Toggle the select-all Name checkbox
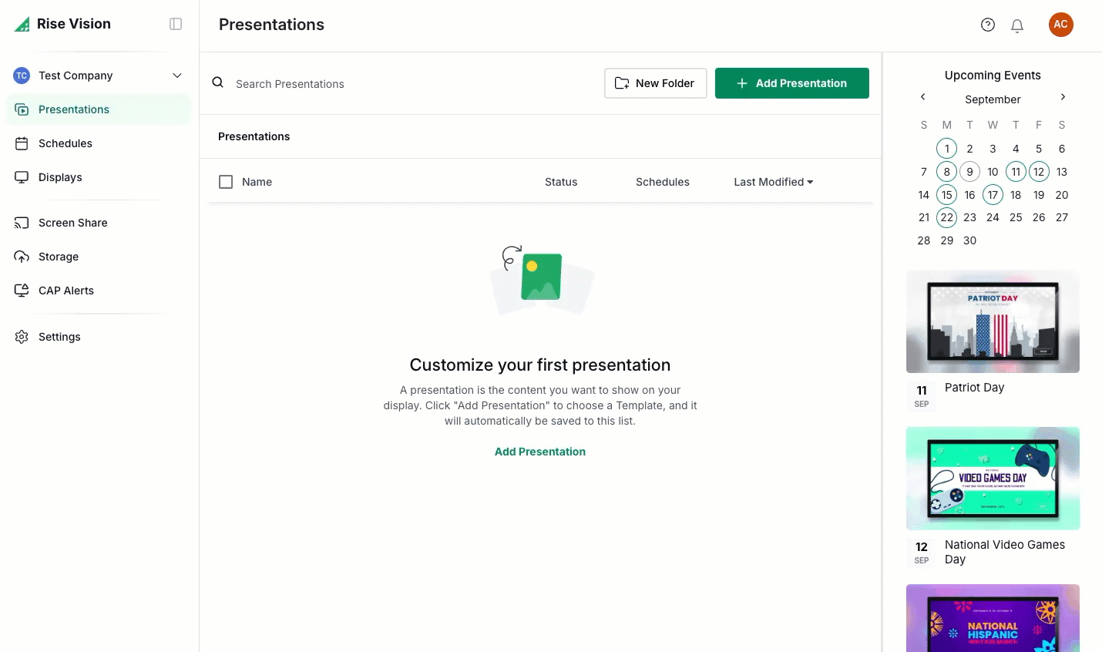 click(226, 182)
